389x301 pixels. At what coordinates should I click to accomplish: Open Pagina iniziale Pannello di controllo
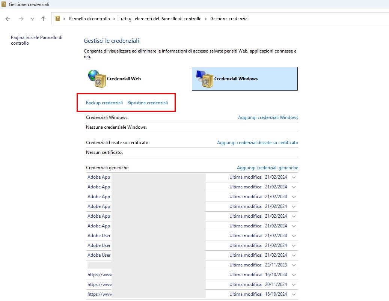pos(36,40)
